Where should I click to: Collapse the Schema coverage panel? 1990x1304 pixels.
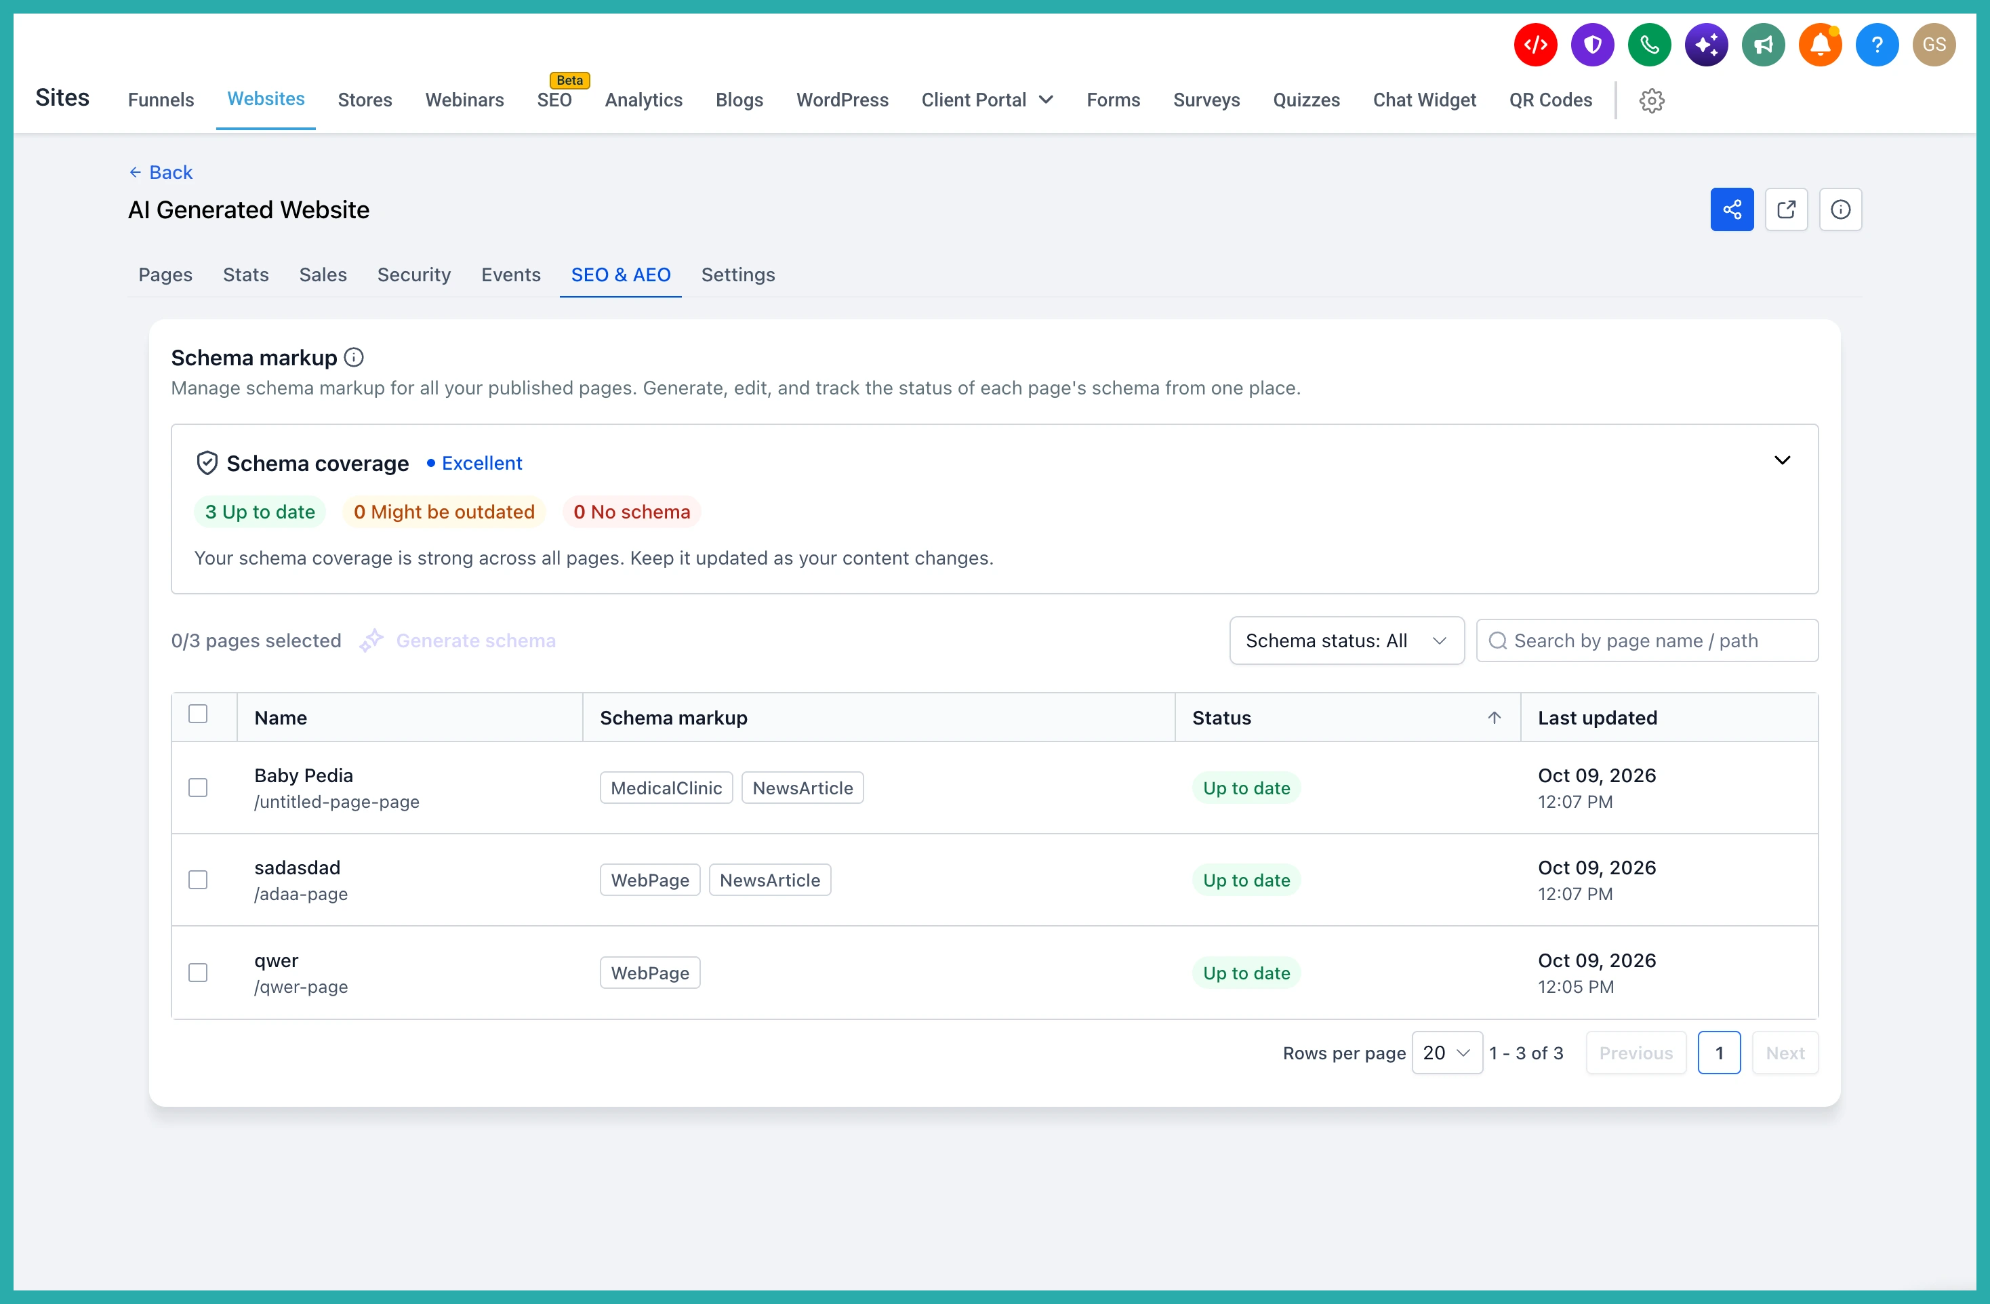click(1782, 461)
